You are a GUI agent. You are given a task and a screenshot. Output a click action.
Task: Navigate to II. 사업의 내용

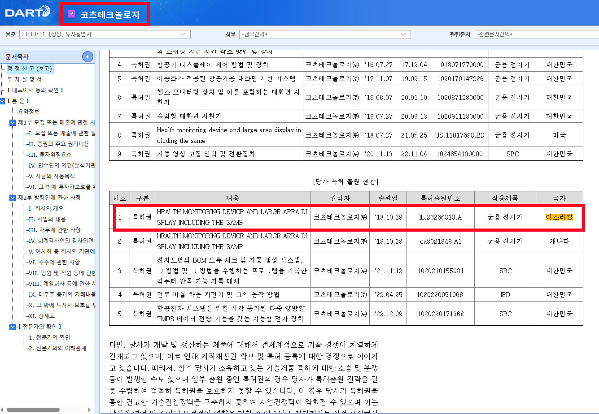pyautogui.click(x=47, y=219)
